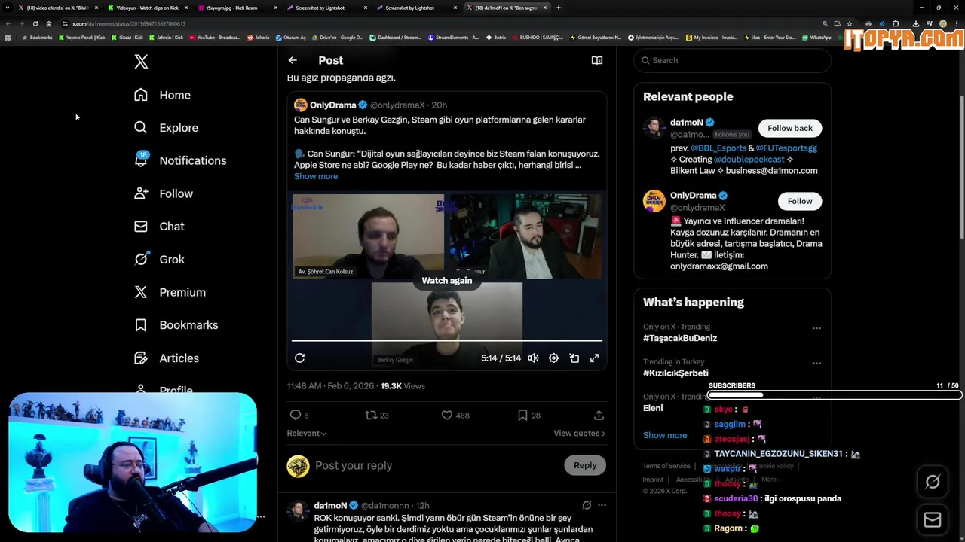Open Notifications with 18 badge
Viewport: 965px width, 542px height.
[x=179, y=160]
